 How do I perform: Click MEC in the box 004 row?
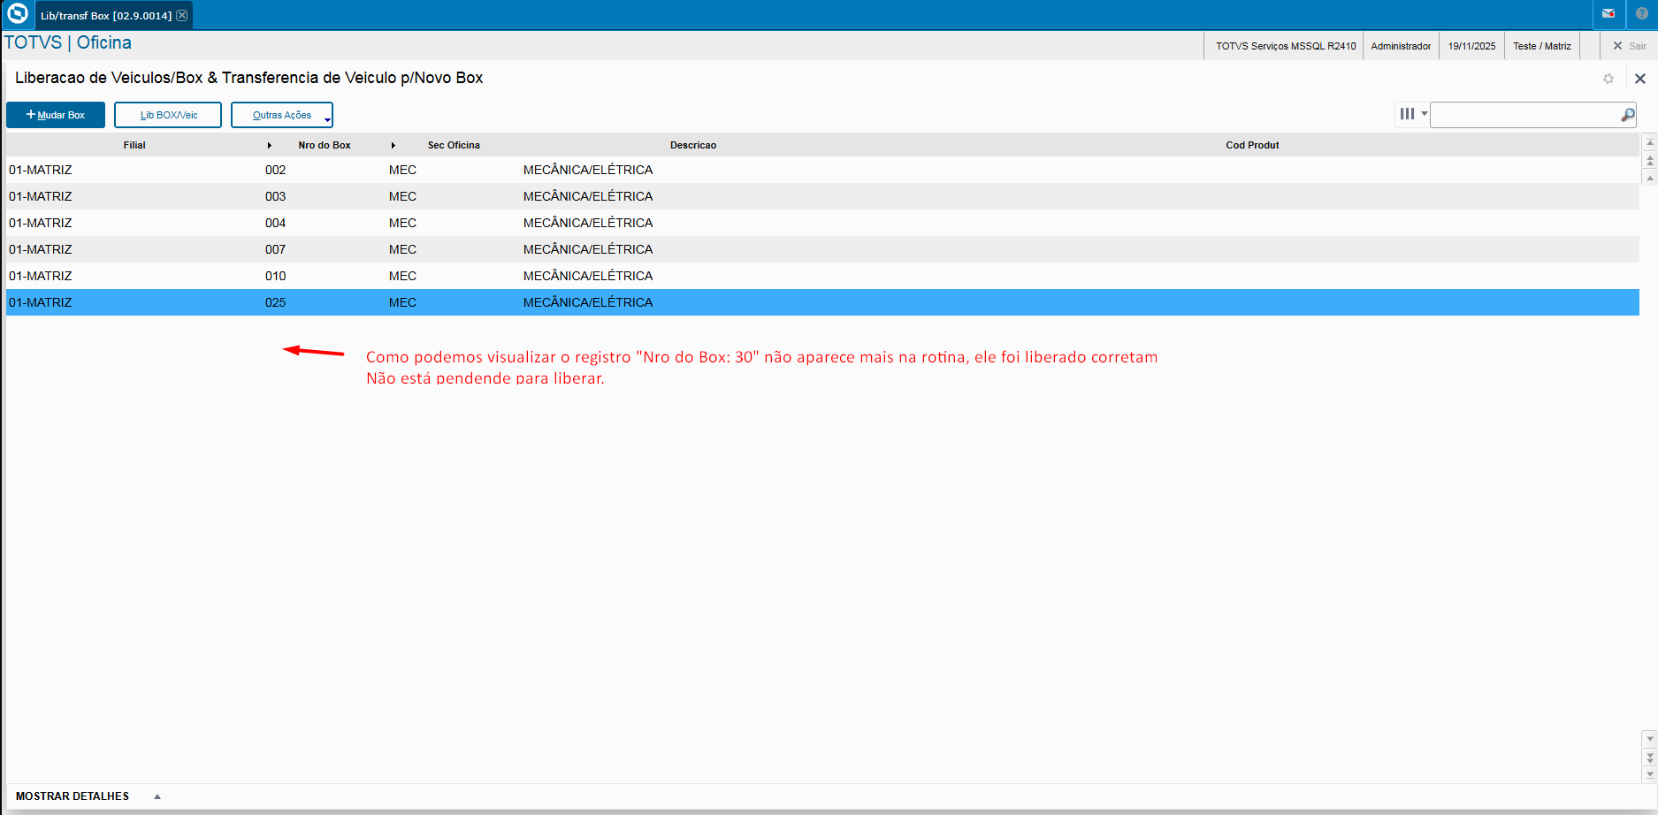pos(402,223)
